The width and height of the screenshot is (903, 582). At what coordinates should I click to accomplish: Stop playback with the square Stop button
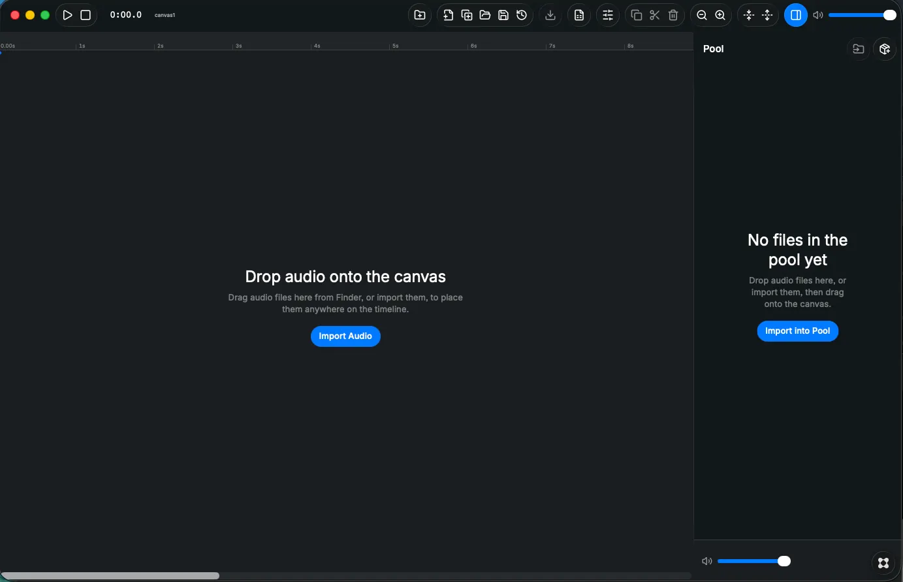[x=86, y=15]
